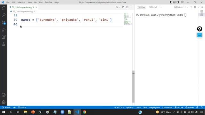Open the Accounts menu icon

(x=4, y=95)
